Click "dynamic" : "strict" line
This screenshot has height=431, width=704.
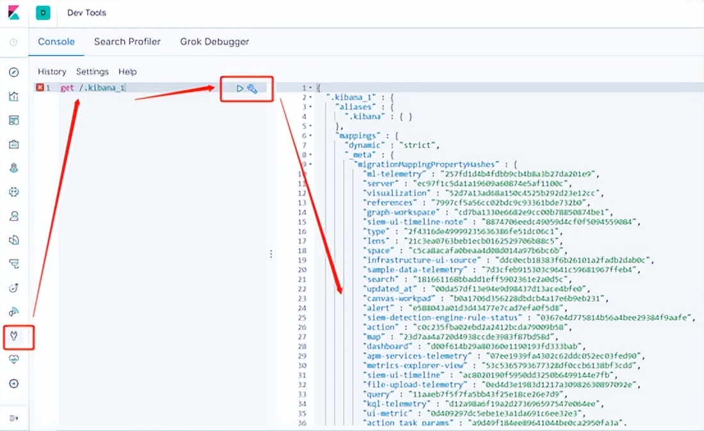(392, 145)
